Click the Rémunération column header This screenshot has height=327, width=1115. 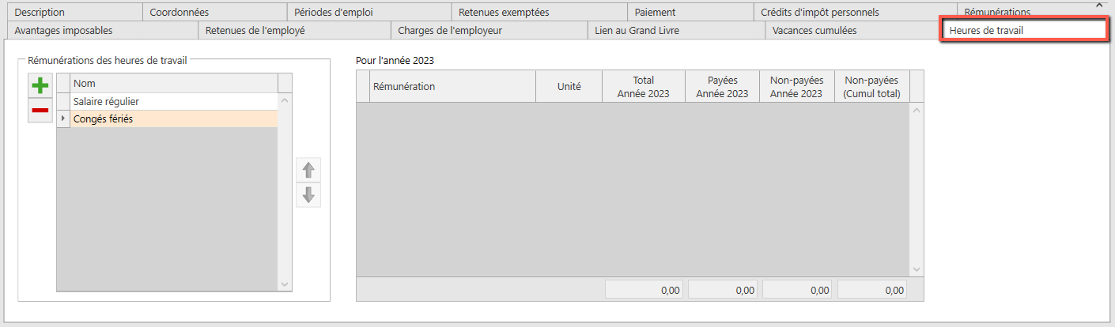[452, 86]
